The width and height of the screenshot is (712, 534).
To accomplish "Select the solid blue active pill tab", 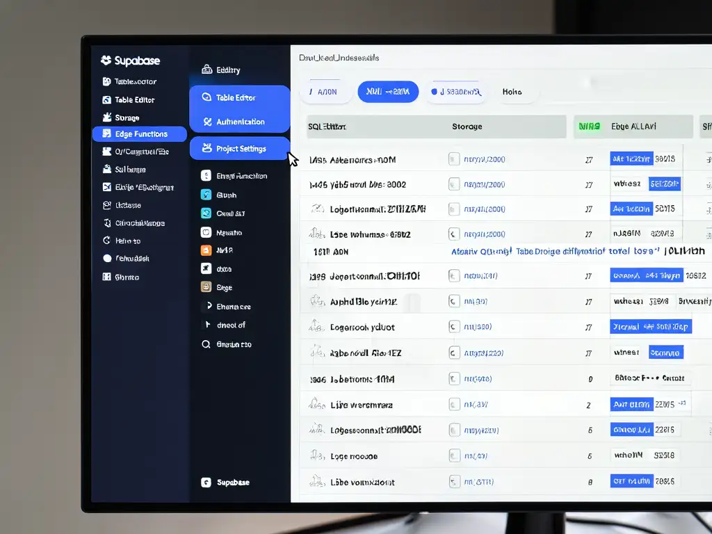I will click(x=388, y=92).
